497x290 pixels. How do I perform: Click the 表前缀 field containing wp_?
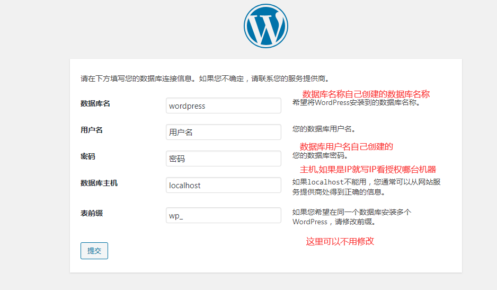tap(224, 215)
